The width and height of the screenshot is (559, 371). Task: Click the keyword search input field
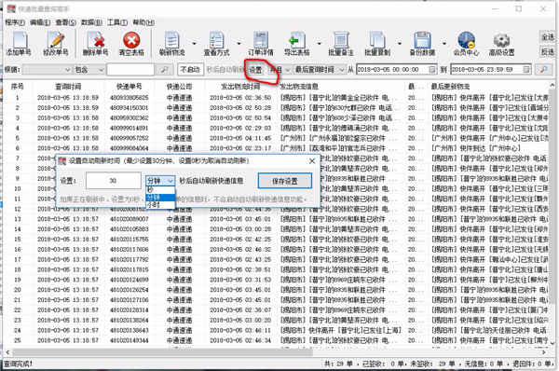[x=130, y=70]
